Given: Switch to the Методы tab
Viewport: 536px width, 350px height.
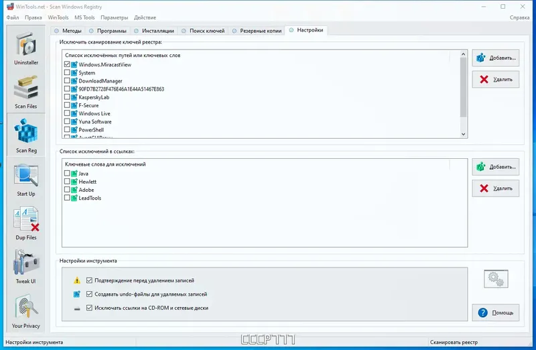Looking at the screenshot, I should tap(68, 31).
